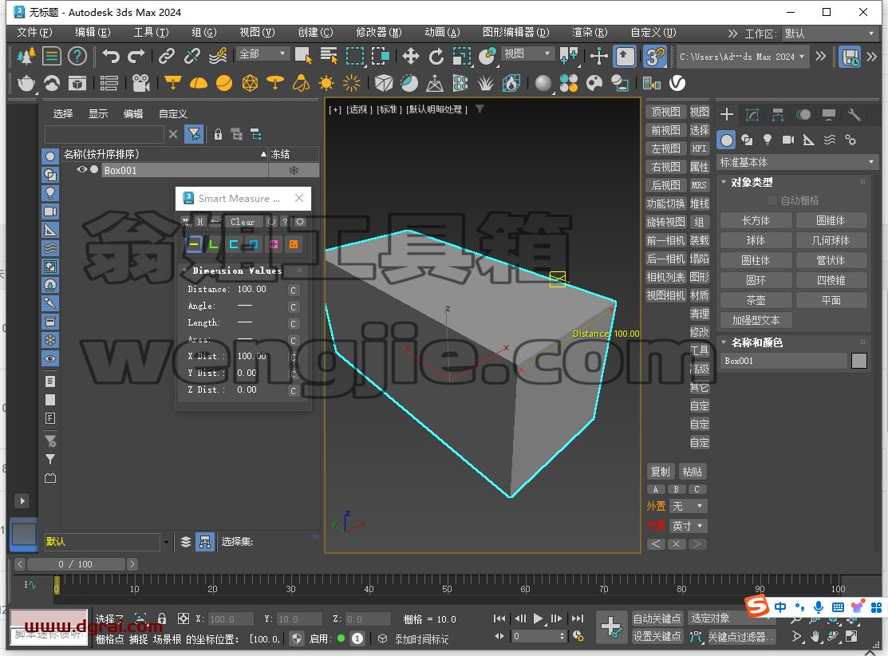Toggle display geometry filter in Scene Explorer sidebar

pos(50,156)
